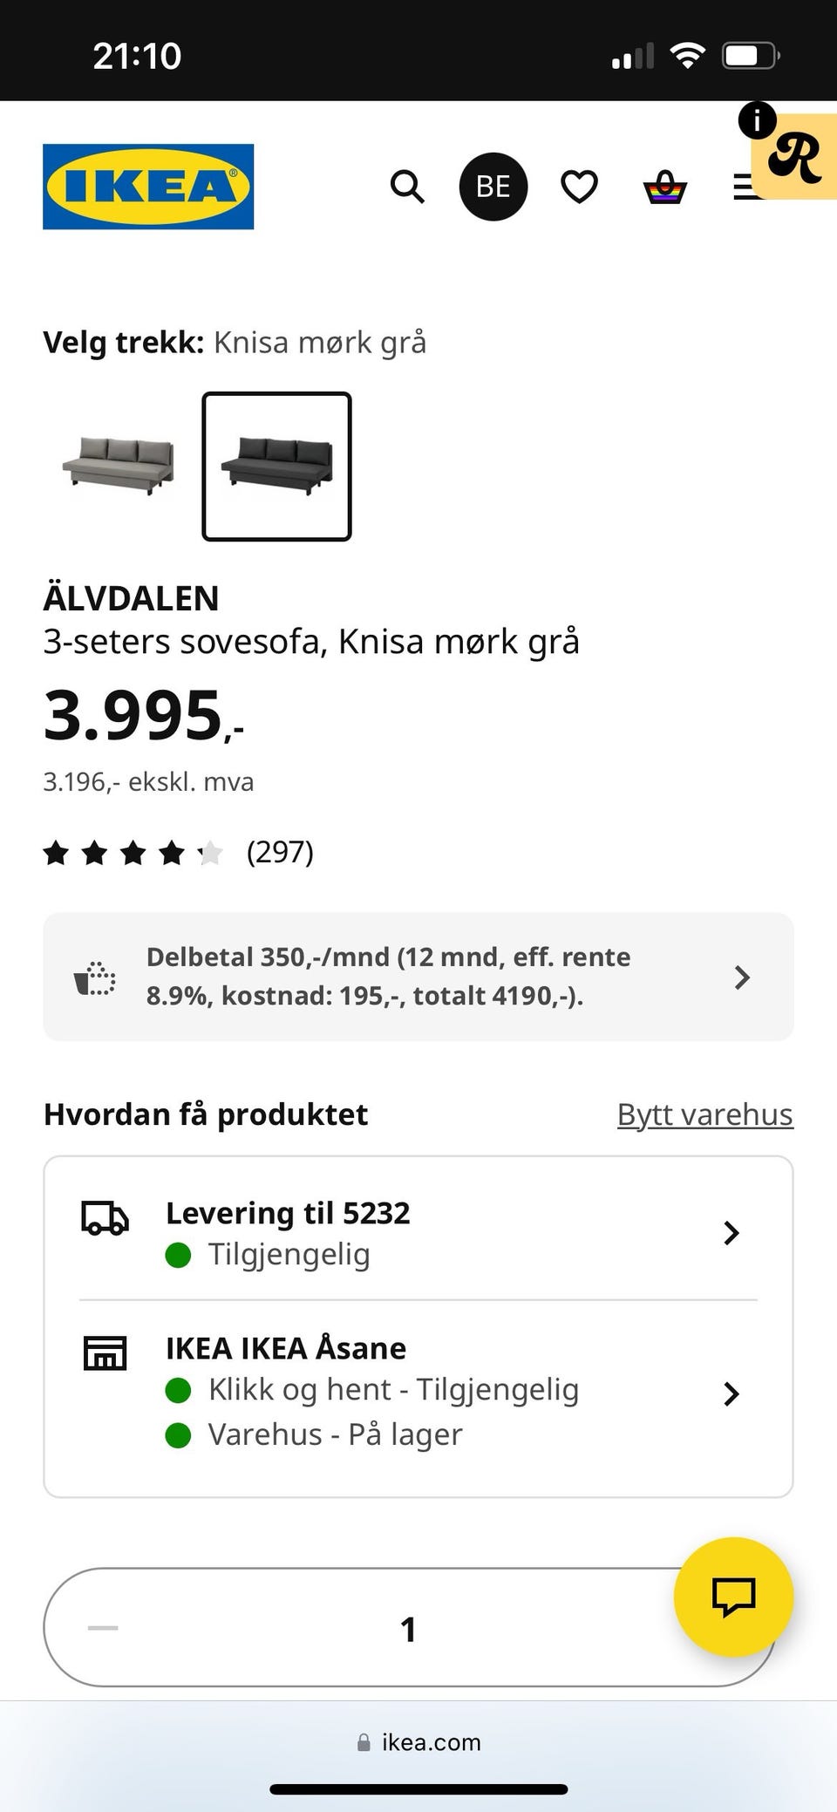Open the hamburger menu
This screenshot has width=837, height=1812.
coord(743,187)
